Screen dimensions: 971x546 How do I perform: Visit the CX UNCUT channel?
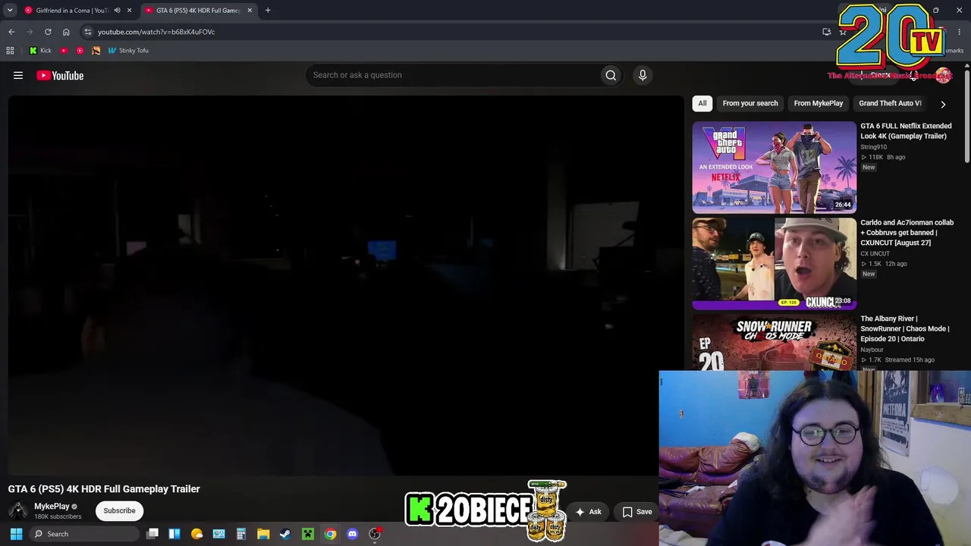point(875,254)
